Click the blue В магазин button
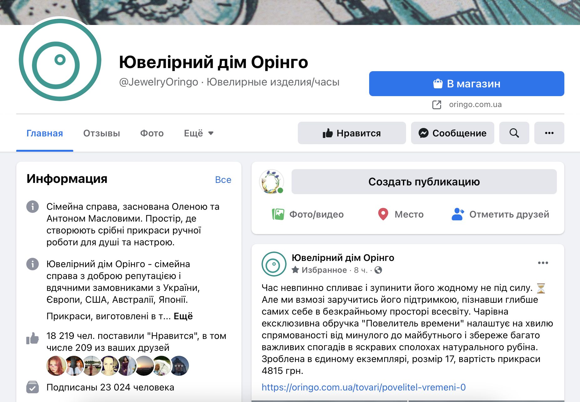This screenshot has height=402, width=580. [466, 84]
